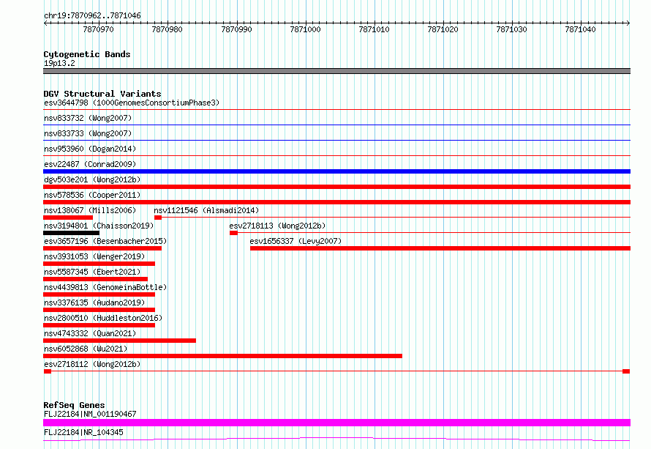Open the lower esv2718112 (Wong2012b) label
This screenshot has height=449, width=651.
(x=92, y=364)
